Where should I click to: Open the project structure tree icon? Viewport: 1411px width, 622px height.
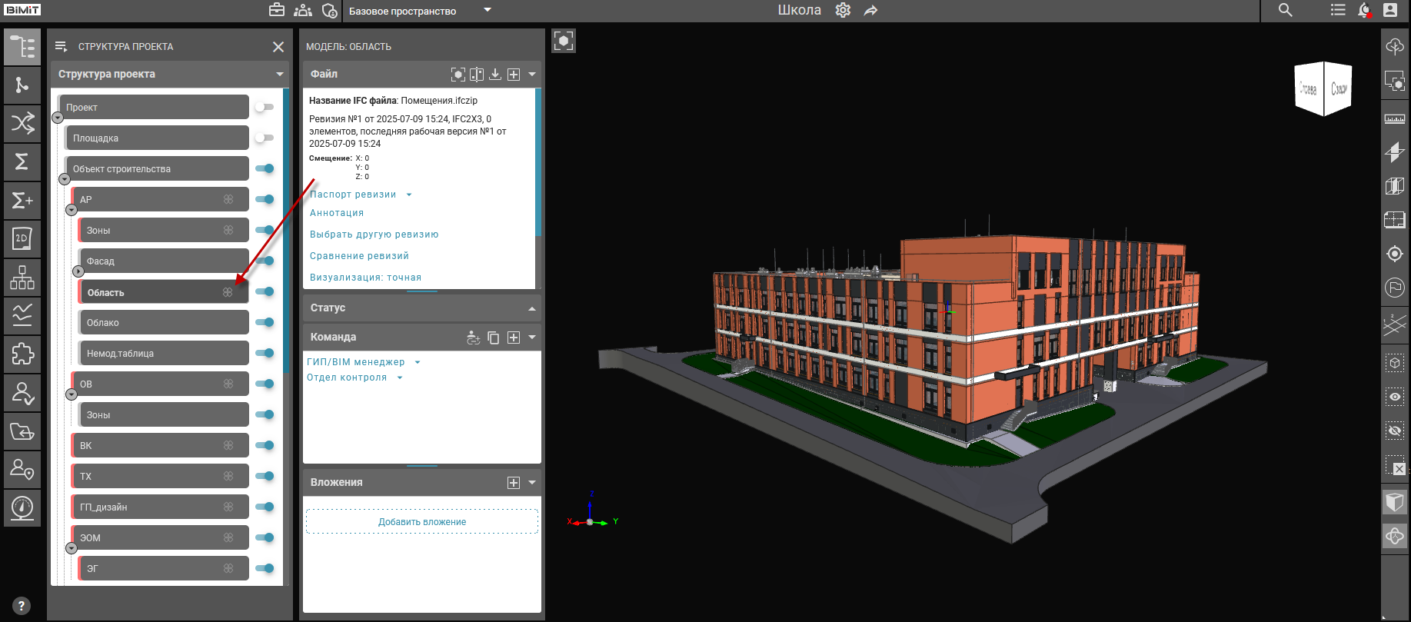[x=22, y=47]
